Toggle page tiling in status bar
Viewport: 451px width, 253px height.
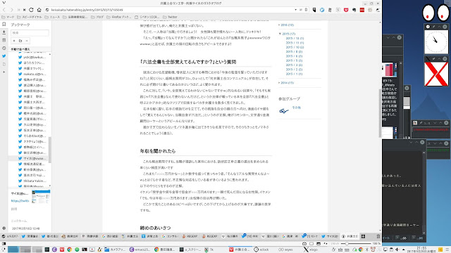(x=311, y=244)
